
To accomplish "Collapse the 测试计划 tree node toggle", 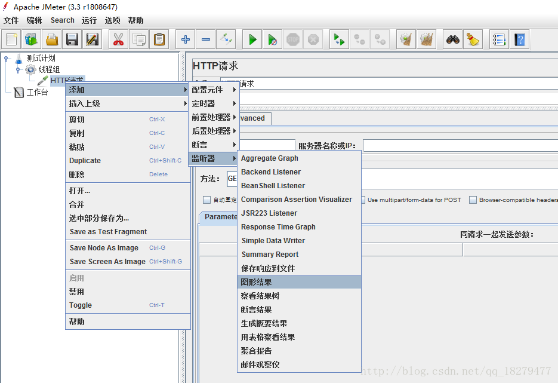I will coord(6,58).
